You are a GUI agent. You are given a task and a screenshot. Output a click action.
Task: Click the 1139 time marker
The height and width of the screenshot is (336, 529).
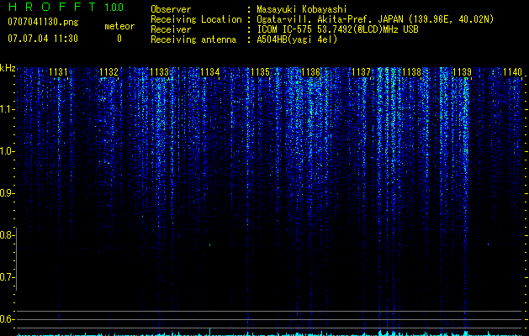coord(462,72)
